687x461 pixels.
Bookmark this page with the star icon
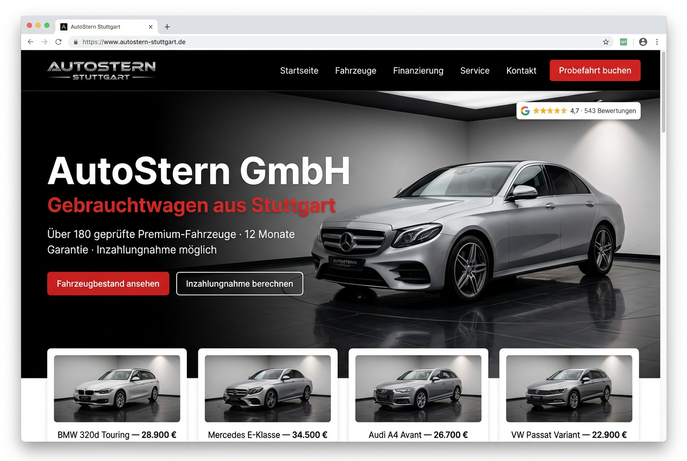[606, 42]
